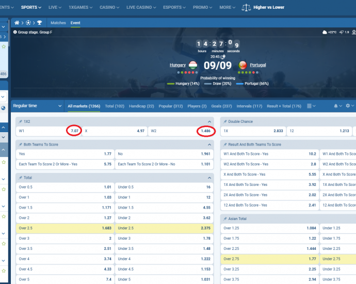
Task: Select the Players (2) tab
Action: point(197,106)
